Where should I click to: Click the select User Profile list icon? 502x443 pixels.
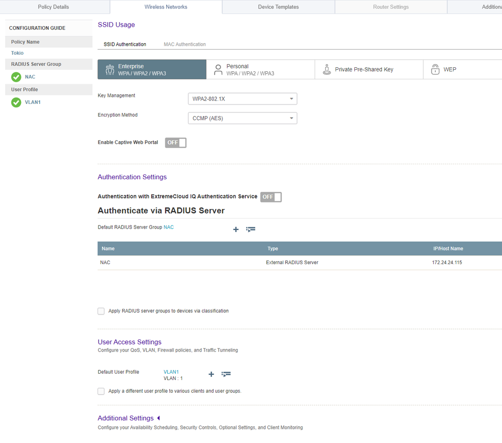[226, 375]
